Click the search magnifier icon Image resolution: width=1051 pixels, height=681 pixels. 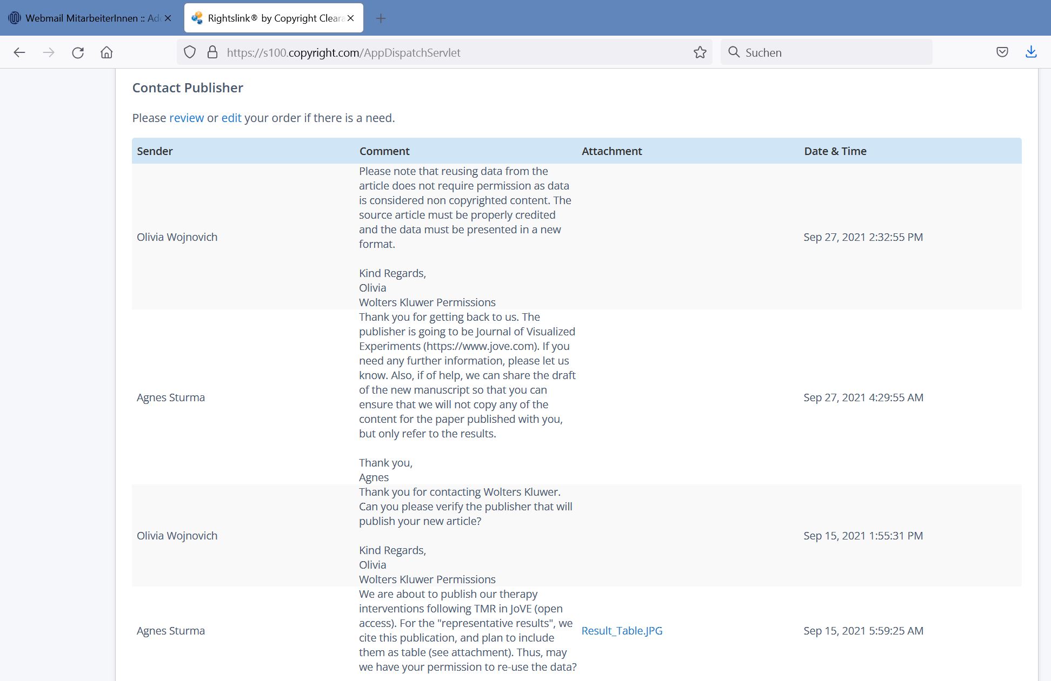click(x=734, y=52)
